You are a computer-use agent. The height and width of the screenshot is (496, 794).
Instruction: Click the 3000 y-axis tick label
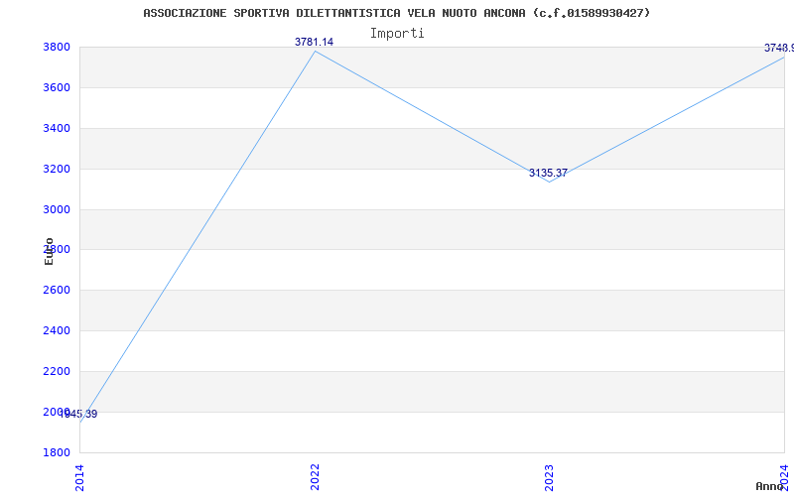(56, 209)
